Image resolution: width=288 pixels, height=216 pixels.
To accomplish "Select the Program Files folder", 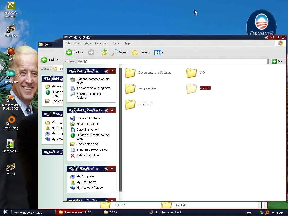I will click(x=141, y=89).
